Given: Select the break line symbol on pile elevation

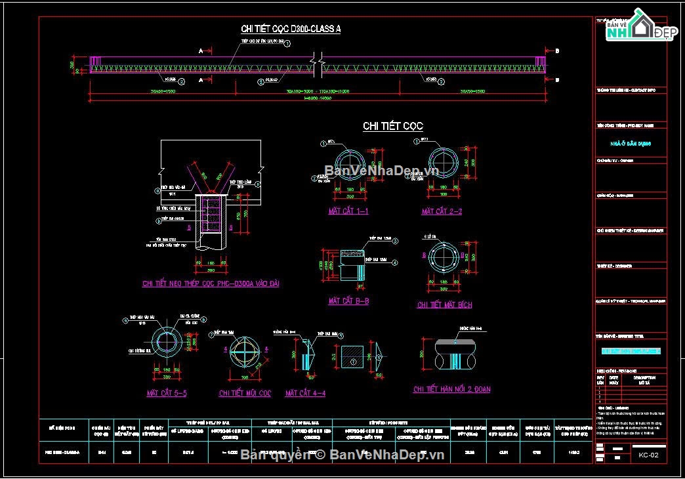Looking at the screenshot, I should [x=318, y=65].
